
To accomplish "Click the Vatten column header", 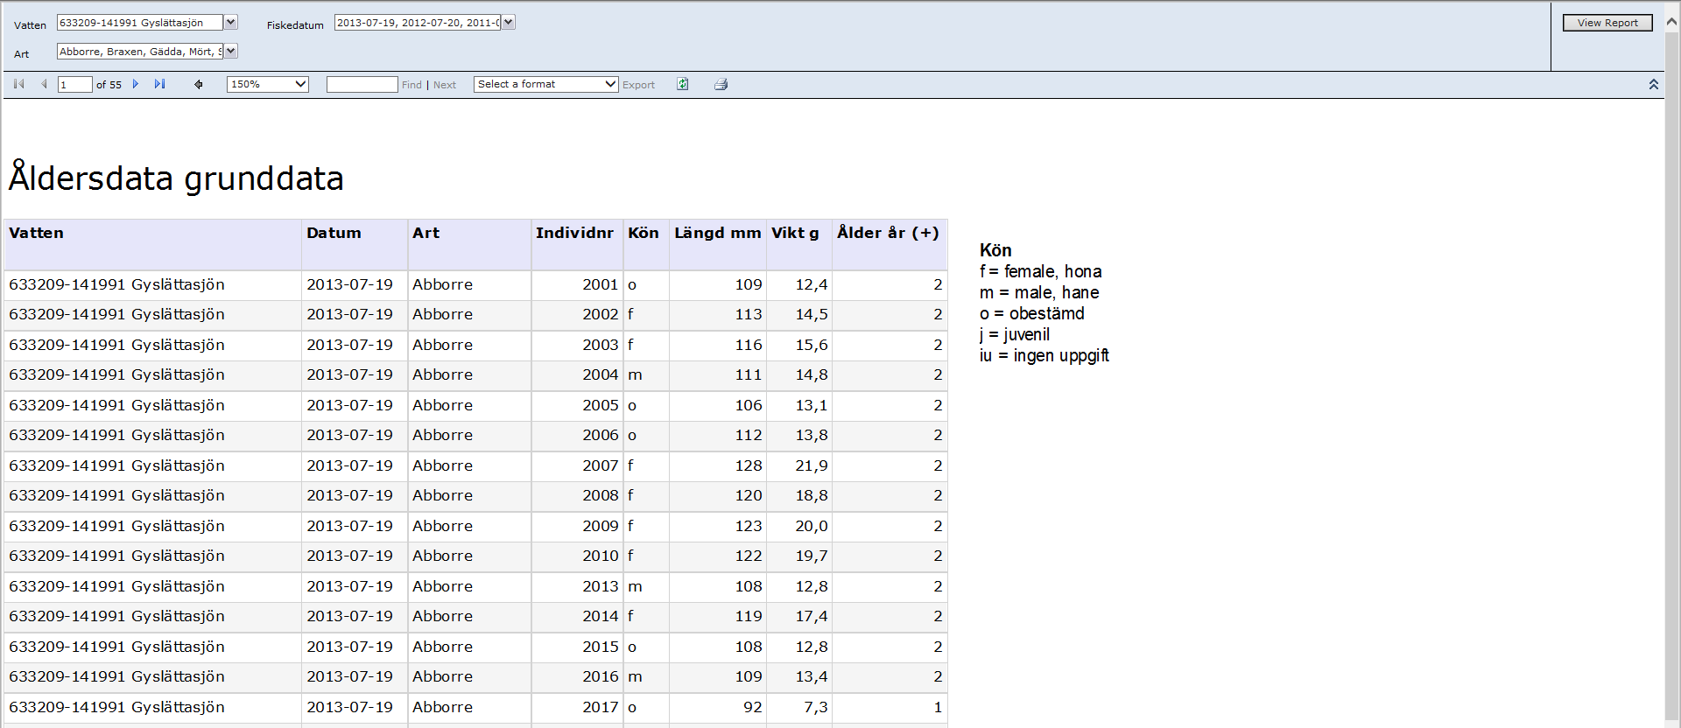I will (152, 244).
